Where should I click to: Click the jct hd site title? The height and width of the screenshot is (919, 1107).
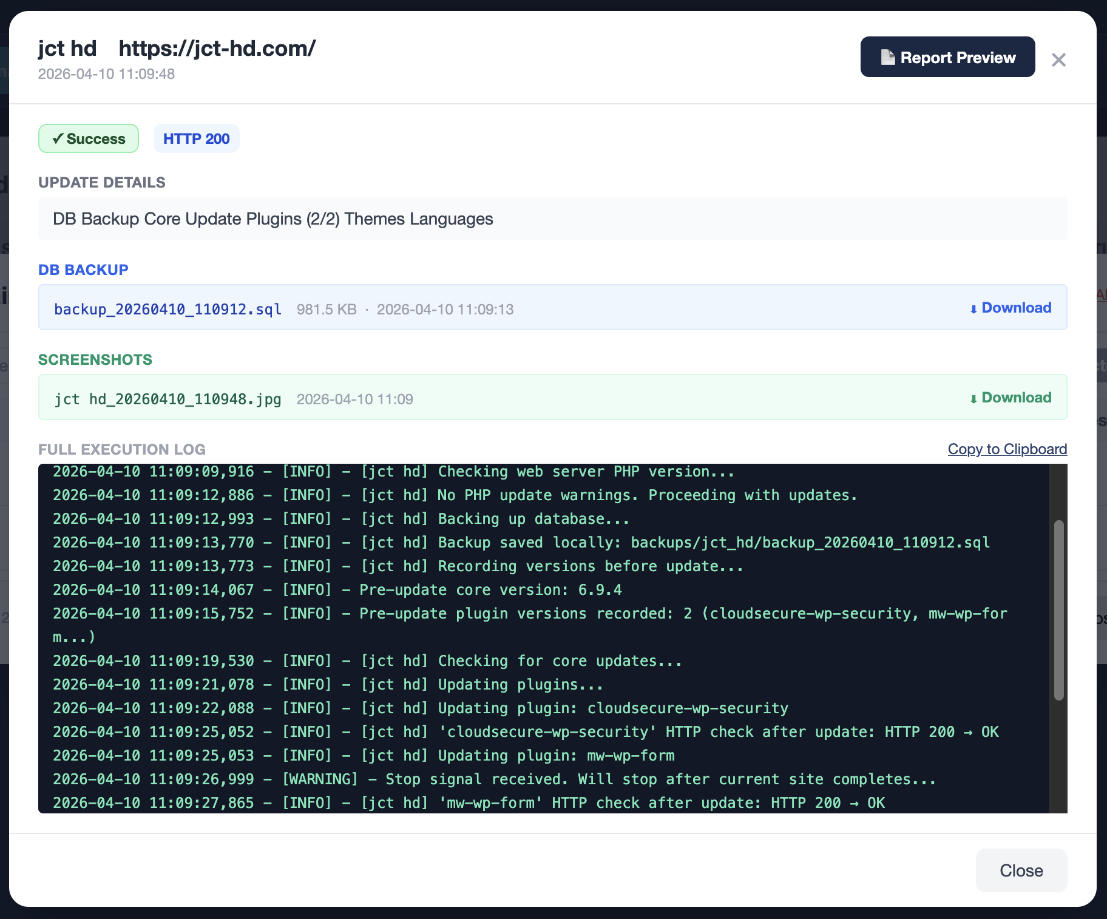(x=67, y=48)
